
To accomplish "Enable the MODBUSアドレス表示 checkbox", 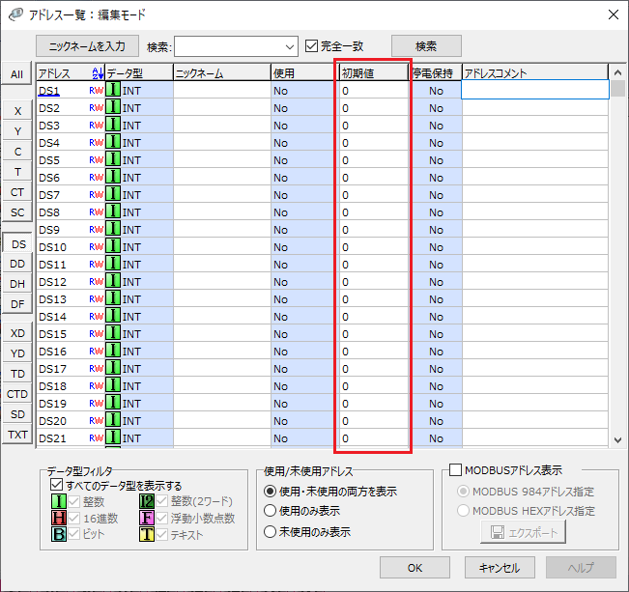I will pos(456,470).
